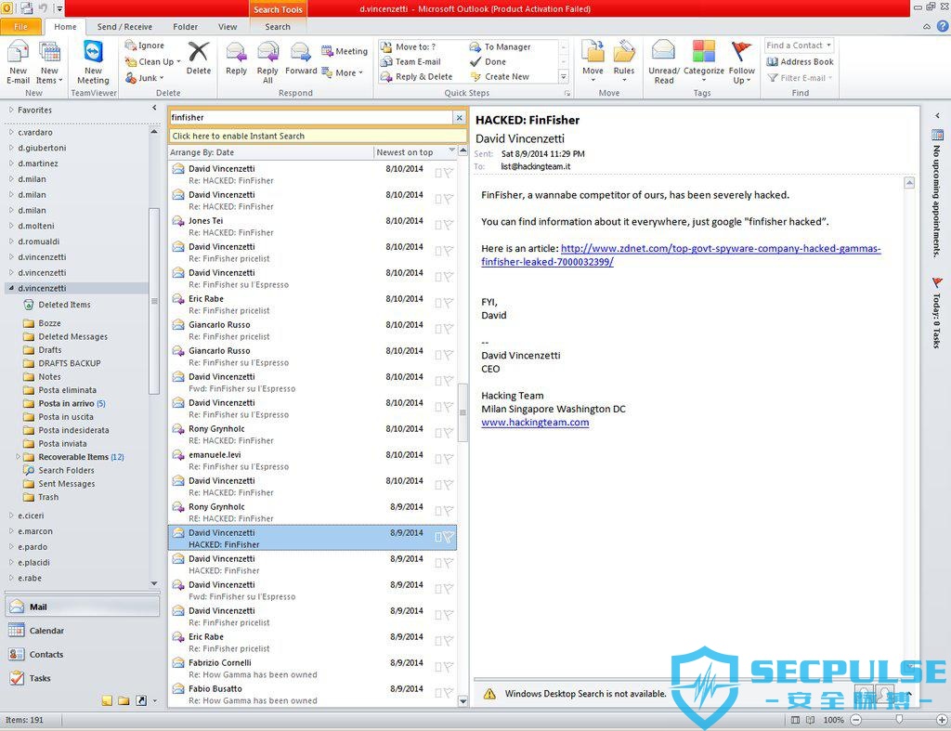This screenshot has width=951, height=731.
Task: Open the Contacts view
Action: click(82, 654)
